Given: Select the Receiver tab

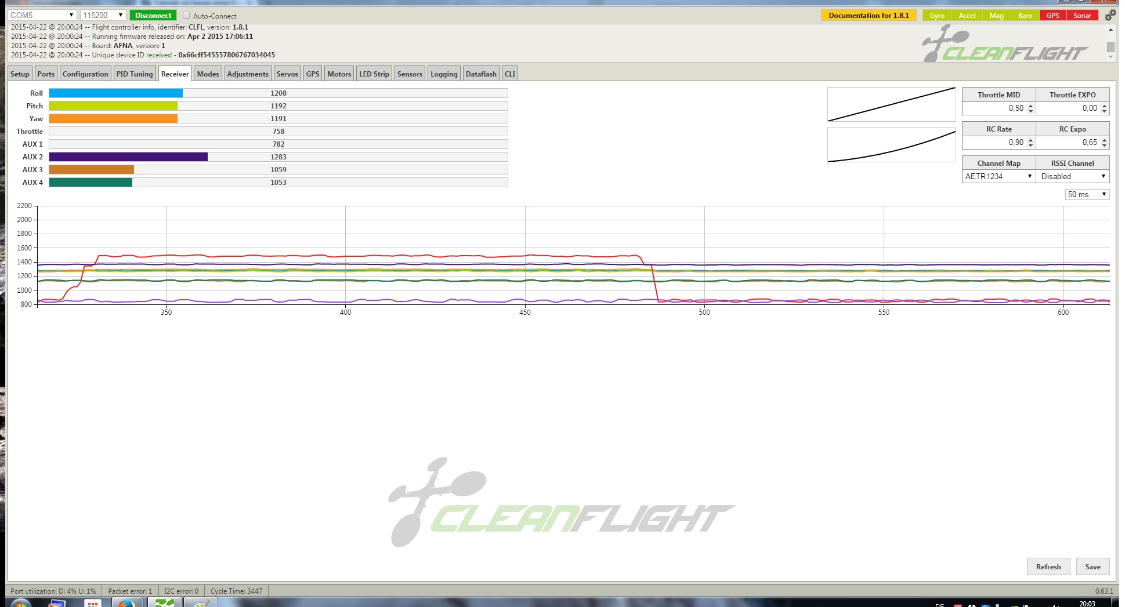Looking at the screenshot, I should tap(175, 74).
